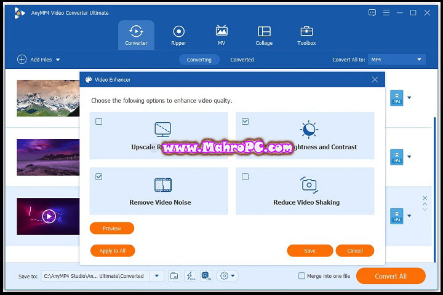Toggle the lightning acceleration OFF icon

tap(190, 276)
